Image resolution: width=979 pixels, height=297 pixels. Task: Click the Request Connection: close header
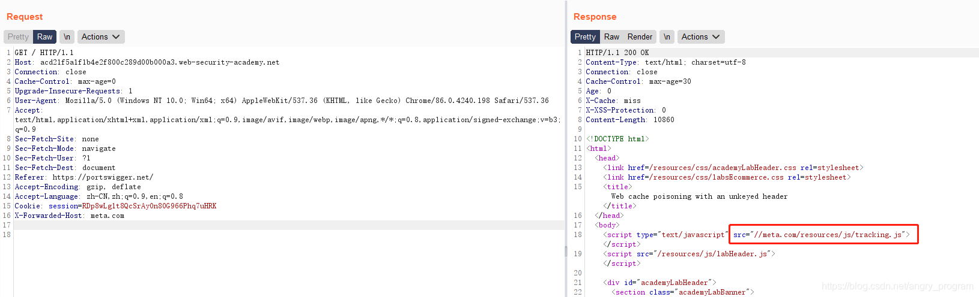pos(51,72)
